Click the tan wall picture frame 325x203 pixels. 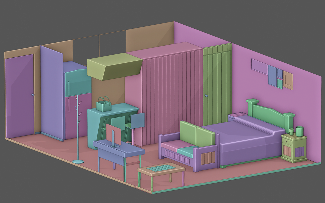point(288,80)
